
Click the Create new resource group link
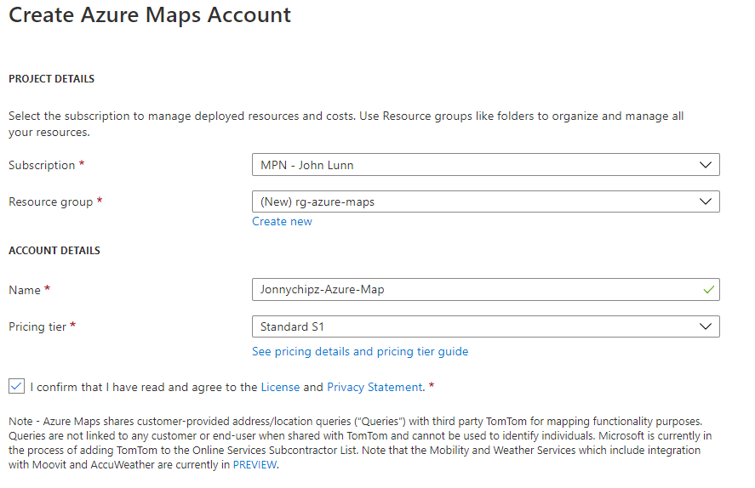[x=282, y=221]
